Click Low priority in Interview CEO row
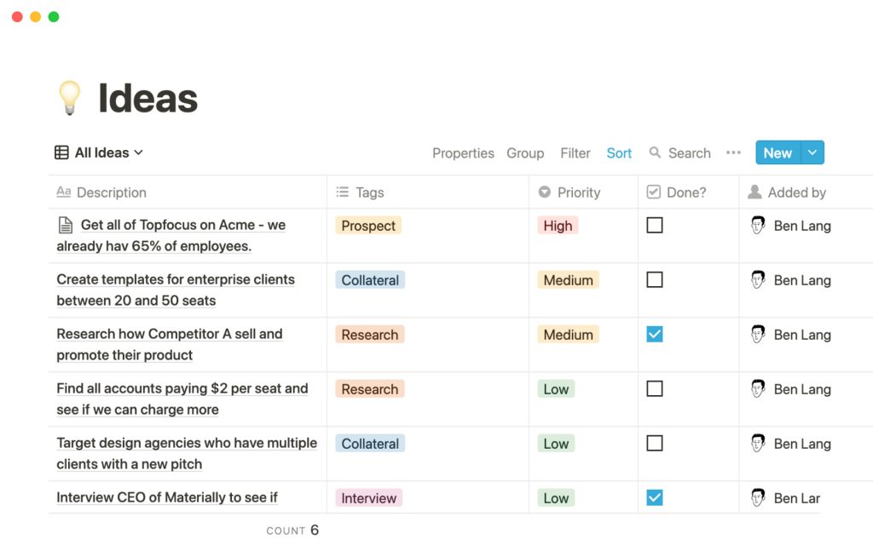 [556, 497]
